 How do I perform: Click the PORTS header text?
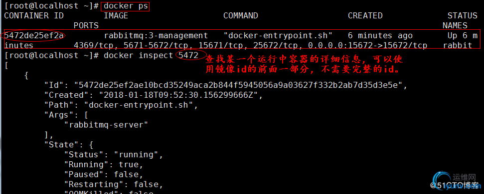coord(86,25)
